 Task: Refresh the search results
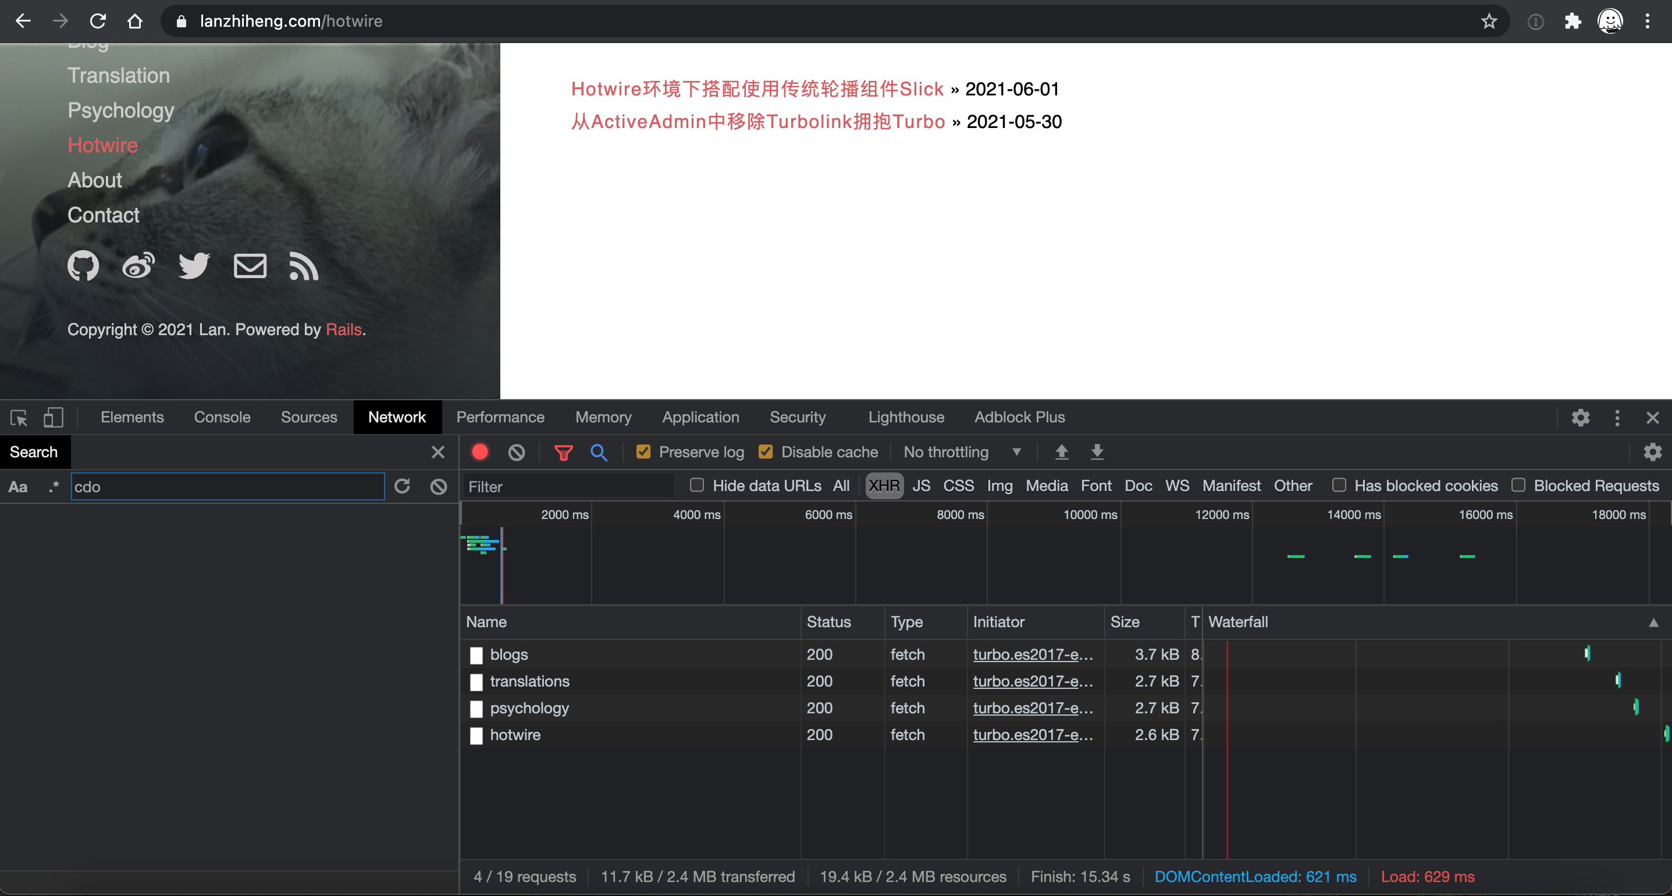(403, 486)
